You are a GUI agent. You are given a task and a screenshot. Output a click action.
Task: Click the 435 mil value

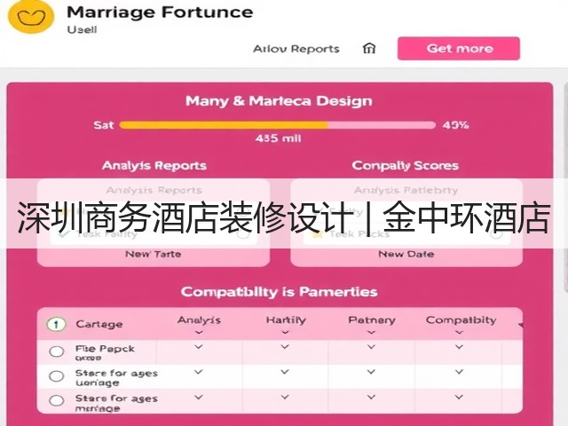(x=278, y=138)
